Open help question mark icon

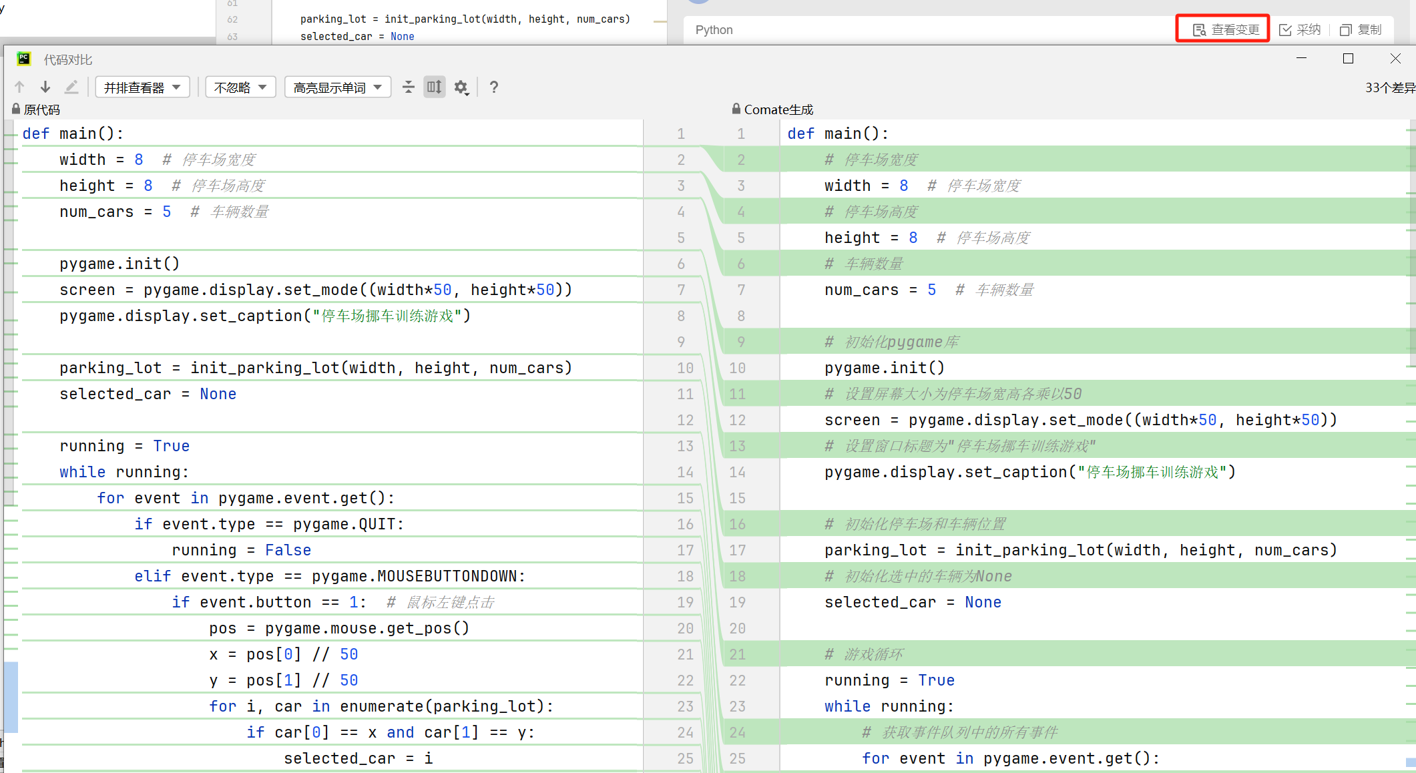[x=494, y=87]
